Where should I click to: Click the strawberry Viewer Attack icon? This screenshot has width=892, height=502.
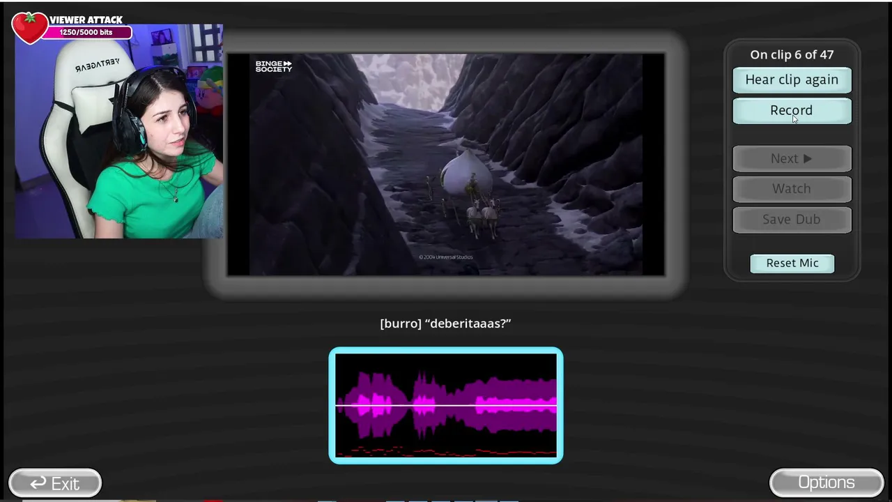click(x=29, y=27)
